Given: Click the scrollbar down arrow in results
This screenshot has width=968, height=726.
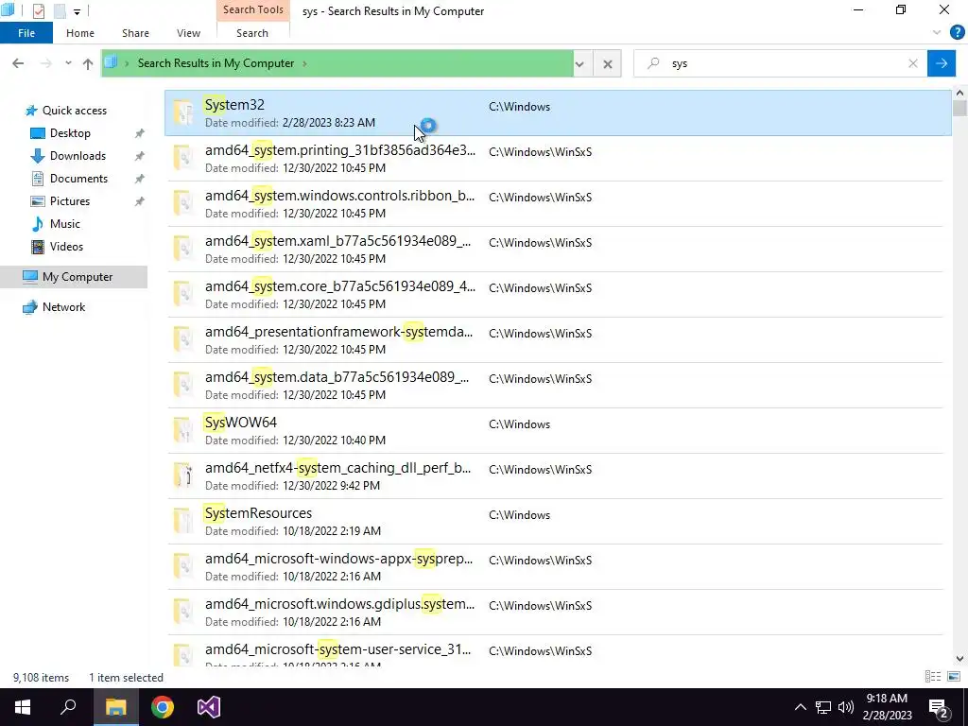Looking at the screenshot, I should click(959, 659).
